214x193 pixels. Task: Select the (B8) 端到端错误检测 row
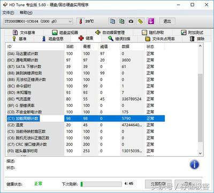85,73
